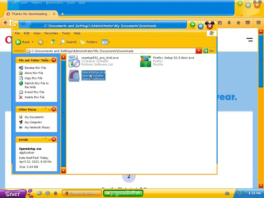Viewport: 264px width, 198px height.
Task: Open the Help menu in Explorer
Action: (77, 33)
